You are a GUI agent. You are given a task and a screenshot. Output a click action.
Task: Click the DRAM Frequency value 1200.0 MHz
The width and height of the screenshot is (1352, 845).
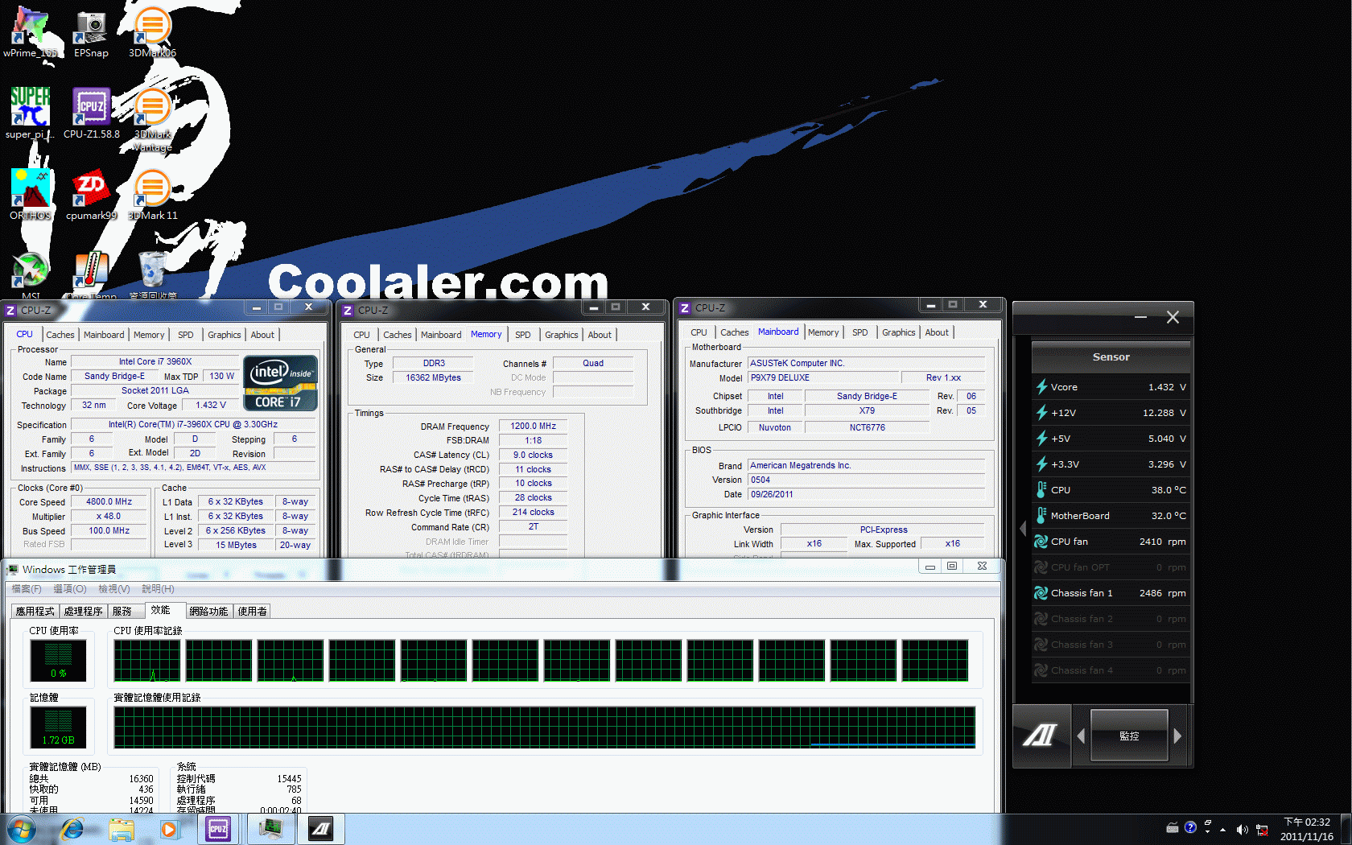[x=533, y=427]
